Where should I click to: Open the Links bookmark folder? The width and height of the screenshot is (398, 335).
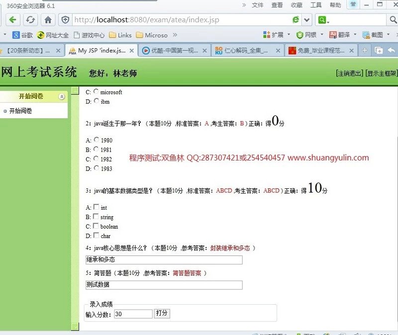click(120, 35)
